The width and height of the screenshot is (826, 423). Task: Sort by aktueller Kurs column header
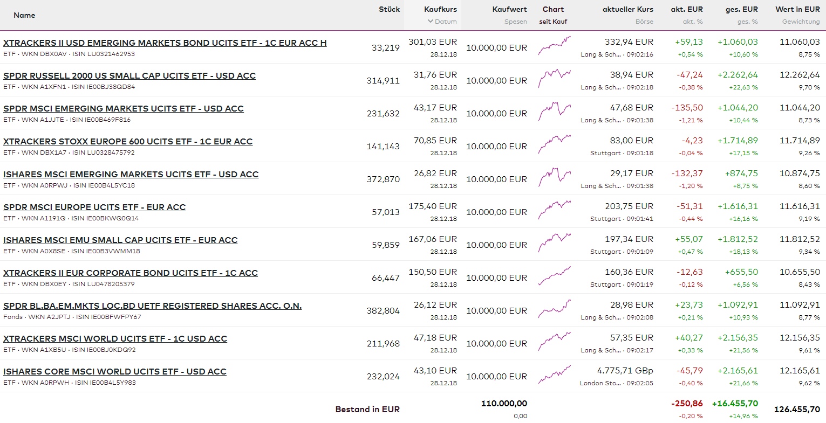click(x=627, y=9)
